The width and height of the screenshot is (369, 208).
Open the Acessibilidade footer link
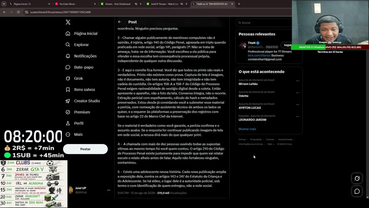285,140
